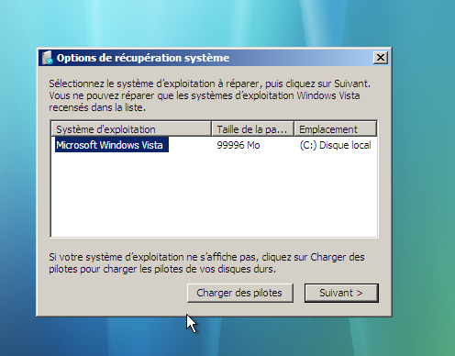Close the Options de récupération système dialog
This screenshot has width=455, height=356.
[381, 58]
